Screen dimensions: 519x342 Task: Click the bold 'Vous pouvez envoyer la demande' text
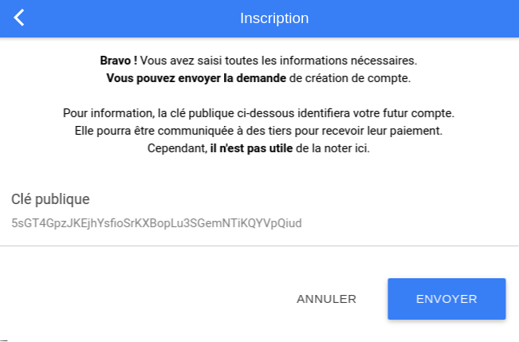196,78
